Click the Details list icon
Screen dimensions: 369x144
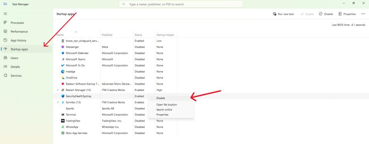tap(5, 67)
